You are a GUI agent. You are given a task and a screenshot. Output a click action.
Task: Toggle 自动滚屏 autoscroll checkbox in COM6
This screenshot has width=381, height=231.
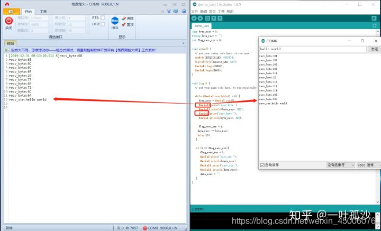point(262,165)
